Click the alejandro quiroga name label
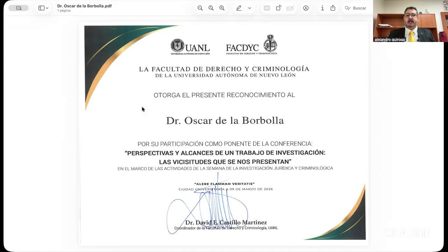The height and width of the screenshot is (252, 448). click(x=390, y=40)
